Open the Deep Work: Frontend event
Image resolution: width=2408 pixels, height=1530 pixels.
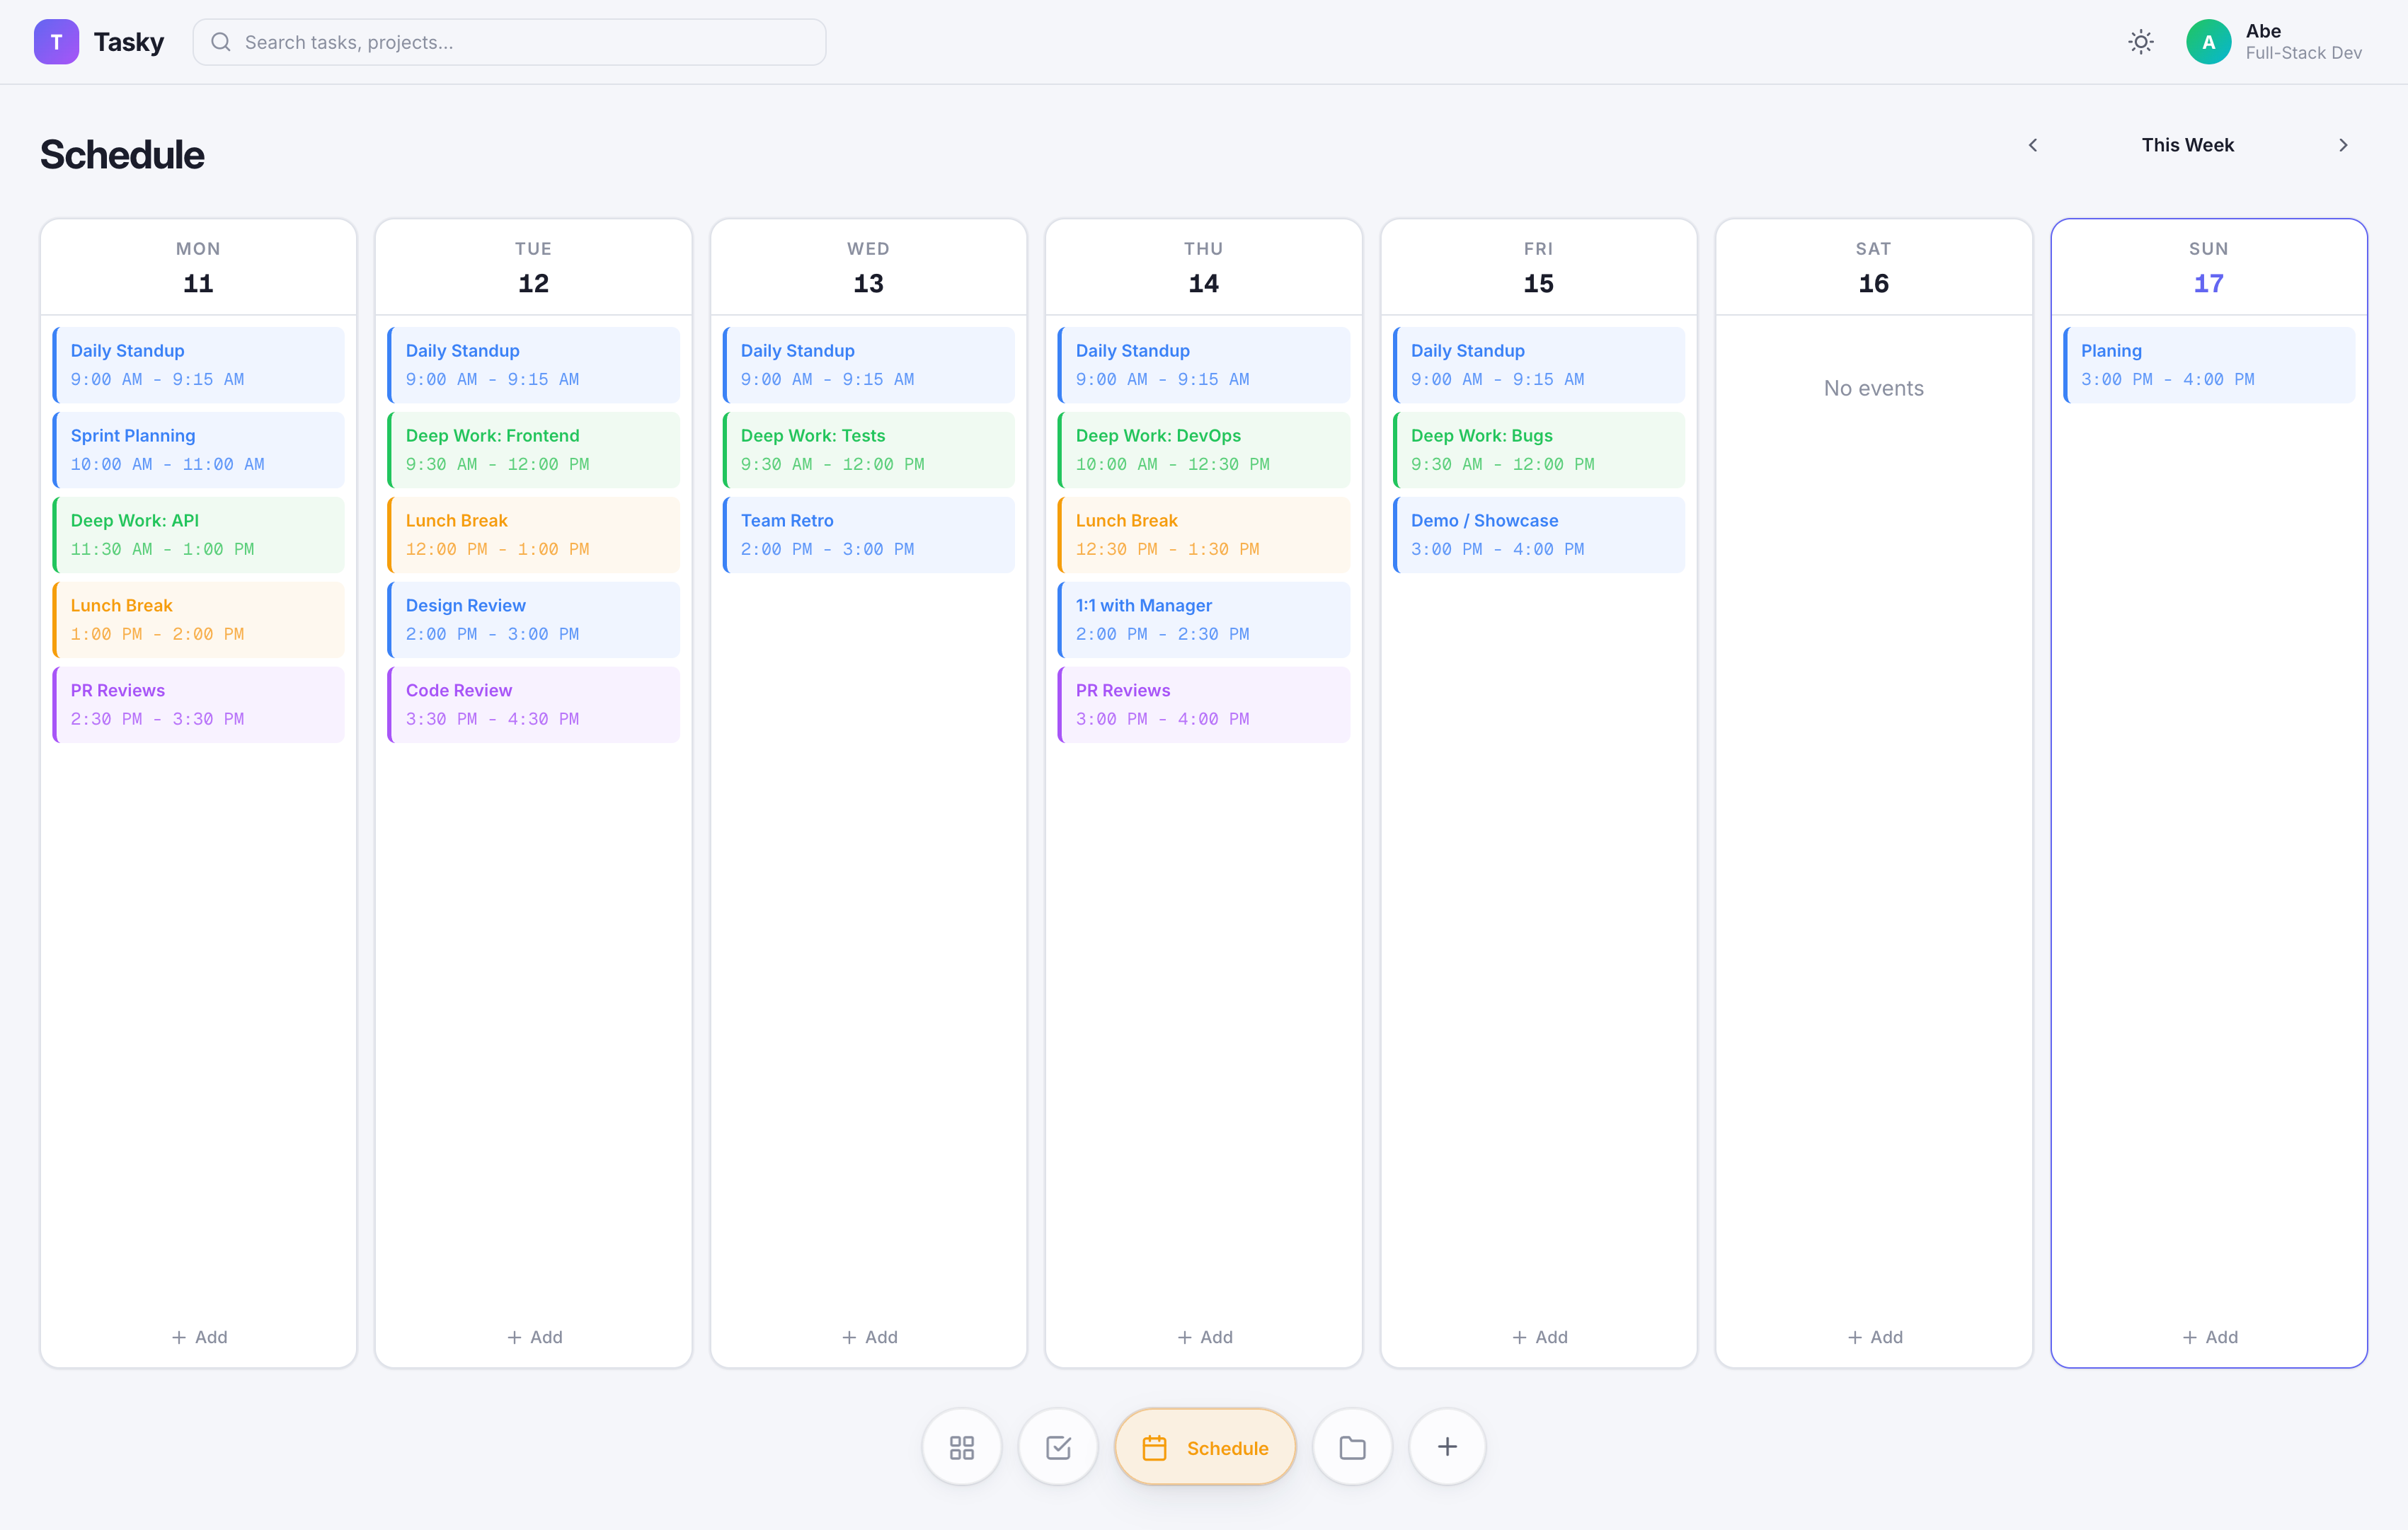pyautogui.click(x=534, y=450)
